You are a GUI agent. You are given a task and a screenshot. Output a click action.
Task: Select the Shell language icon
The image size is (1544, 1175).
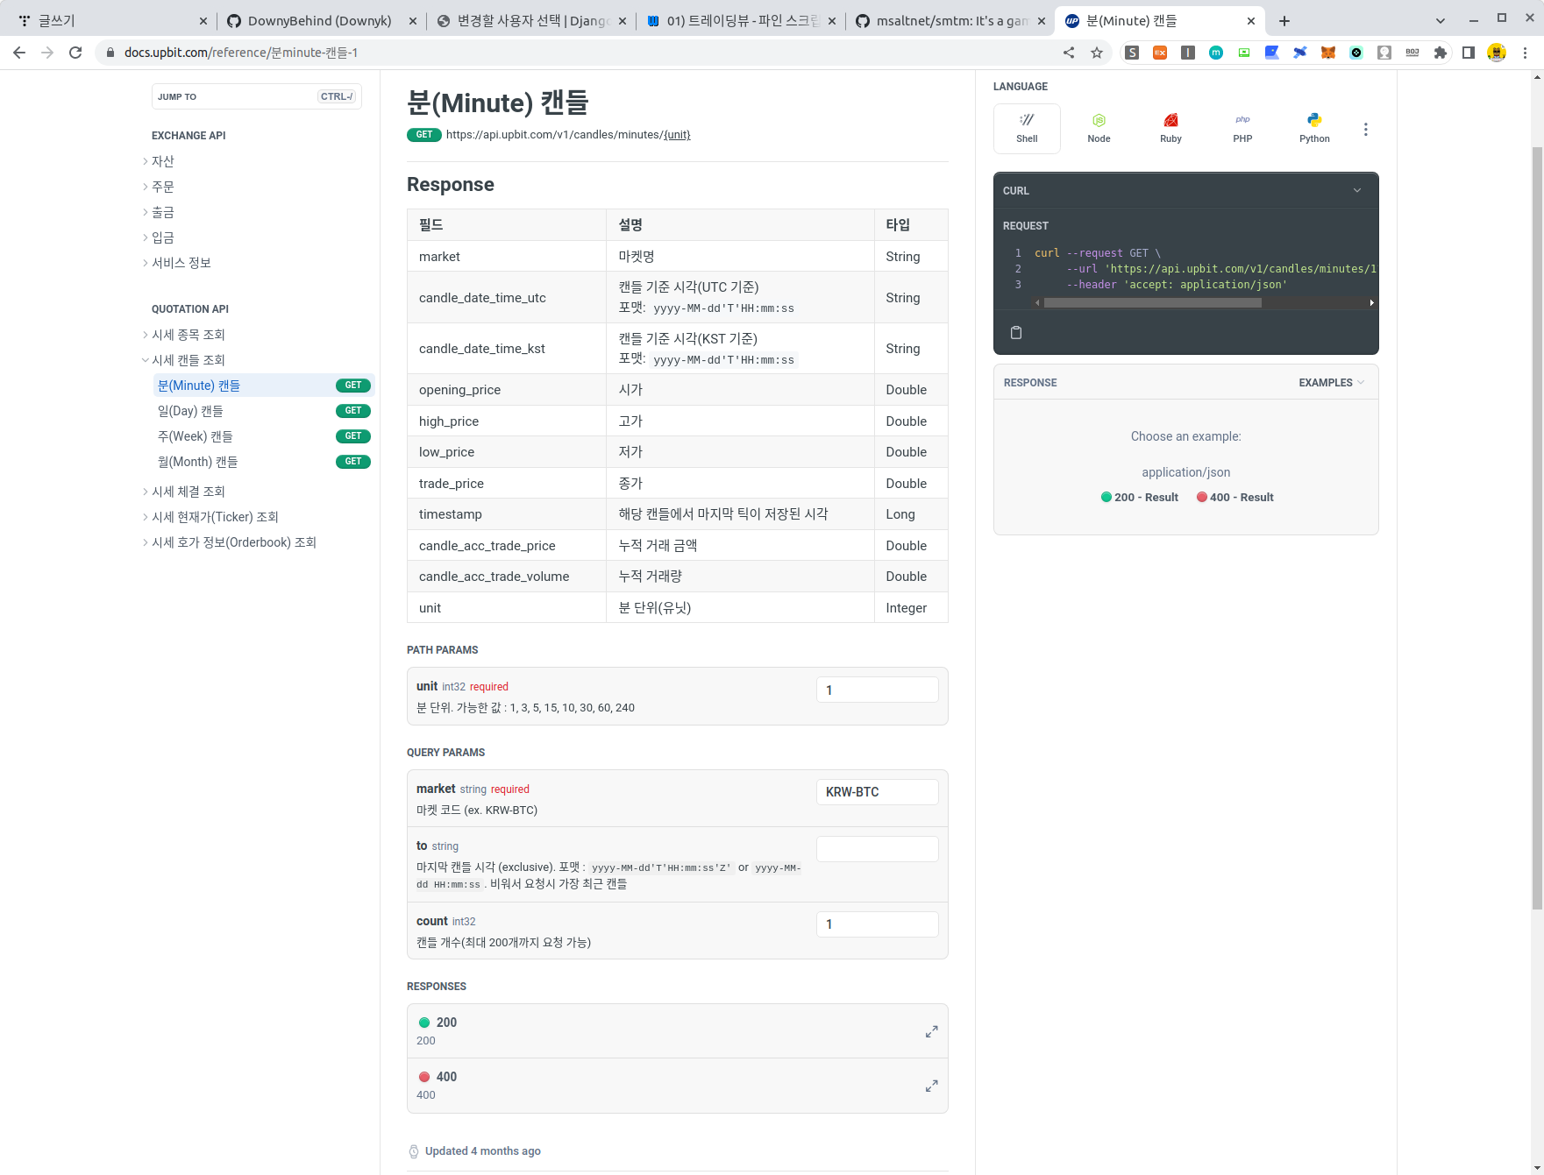click(x=1027, y=128)
